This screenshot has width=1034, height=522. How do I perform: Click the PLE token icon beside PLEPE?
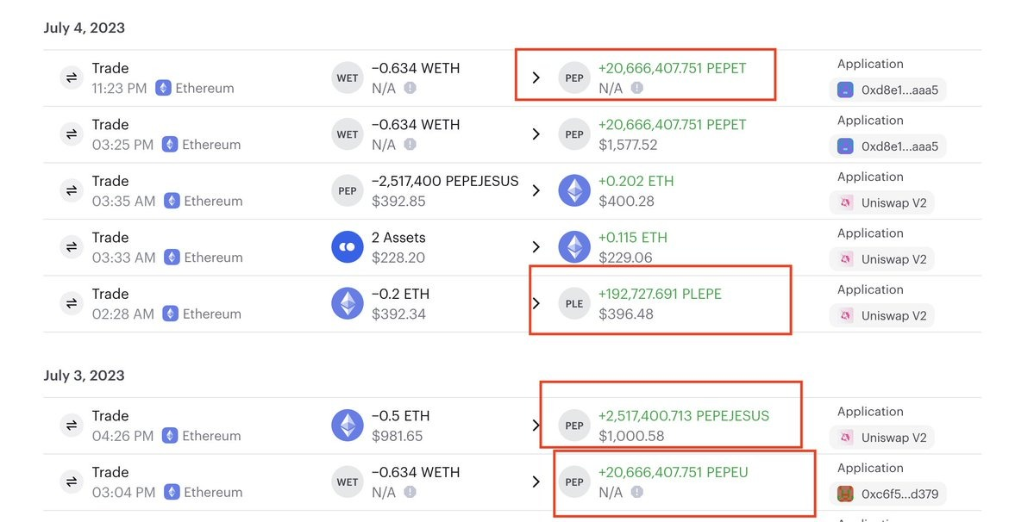tap(574, 303)
